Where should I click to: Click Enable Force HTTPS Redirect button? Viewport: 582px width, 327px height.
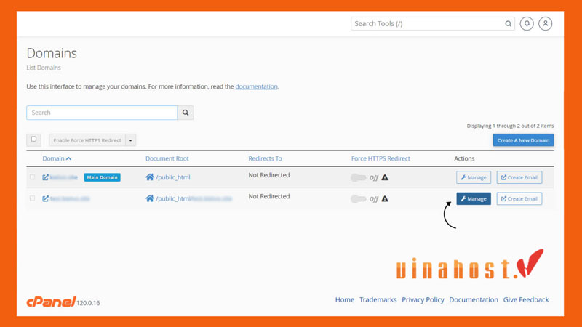pyautogui.click(x=87, y=140)
